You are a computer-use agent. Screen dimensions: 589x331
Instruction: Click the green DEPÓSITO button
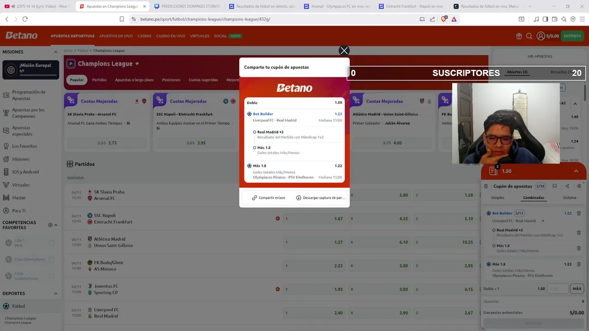coord(572,36)
